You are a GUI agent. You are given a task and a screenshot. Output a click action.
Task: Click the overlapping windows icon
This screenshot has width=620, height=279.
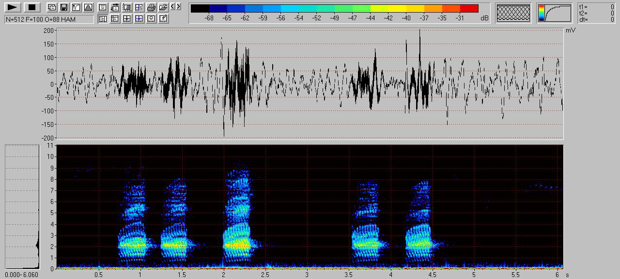[x=51, y=7]
